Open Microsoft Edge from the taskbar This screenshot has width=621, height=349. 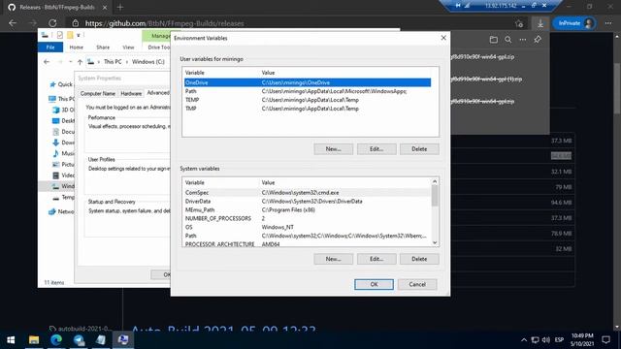56,339
